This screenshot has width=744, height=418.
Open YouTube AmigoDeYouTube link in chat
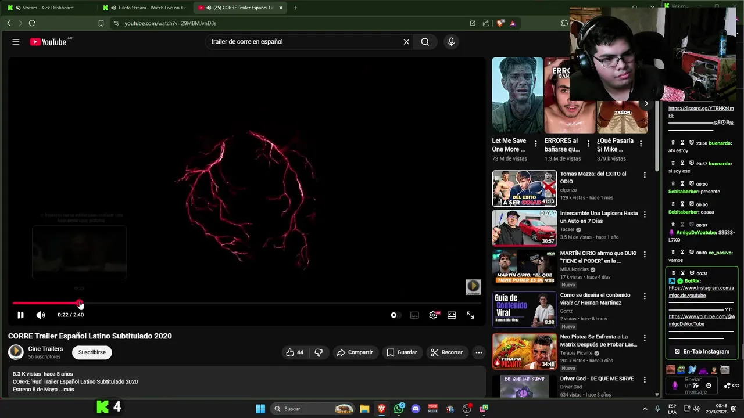702,320
